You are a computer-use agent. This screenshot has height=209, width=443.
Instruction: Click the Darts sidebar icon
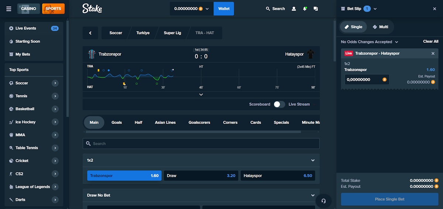pos(11,200)
